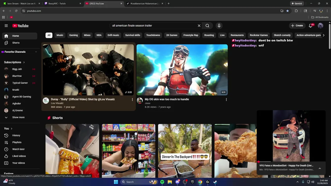331x186 pixels.
Task: Click the search magnifier button
Action: click(x=207, y=26)
